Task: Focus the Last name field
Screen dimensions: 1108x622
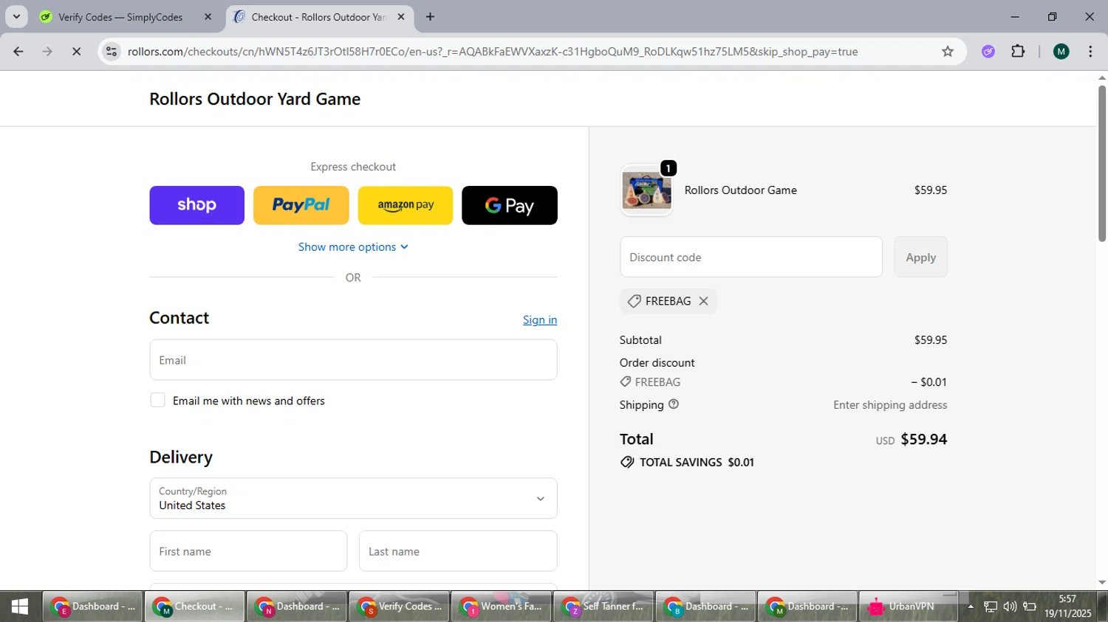Action: [458, 551]
